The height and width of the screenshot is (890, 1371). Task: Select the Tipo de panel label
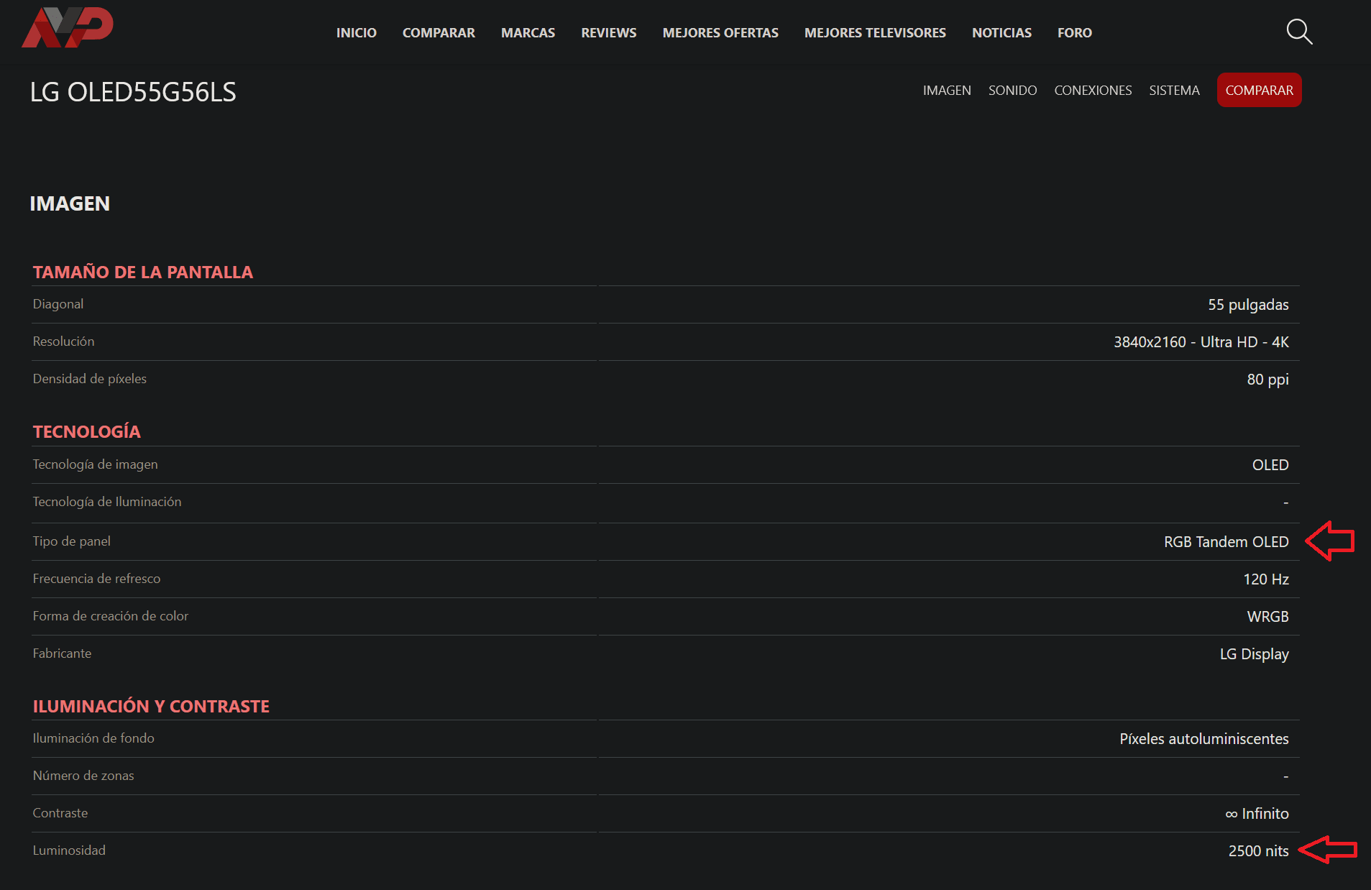pyautogui.click(x=72, y=541)
